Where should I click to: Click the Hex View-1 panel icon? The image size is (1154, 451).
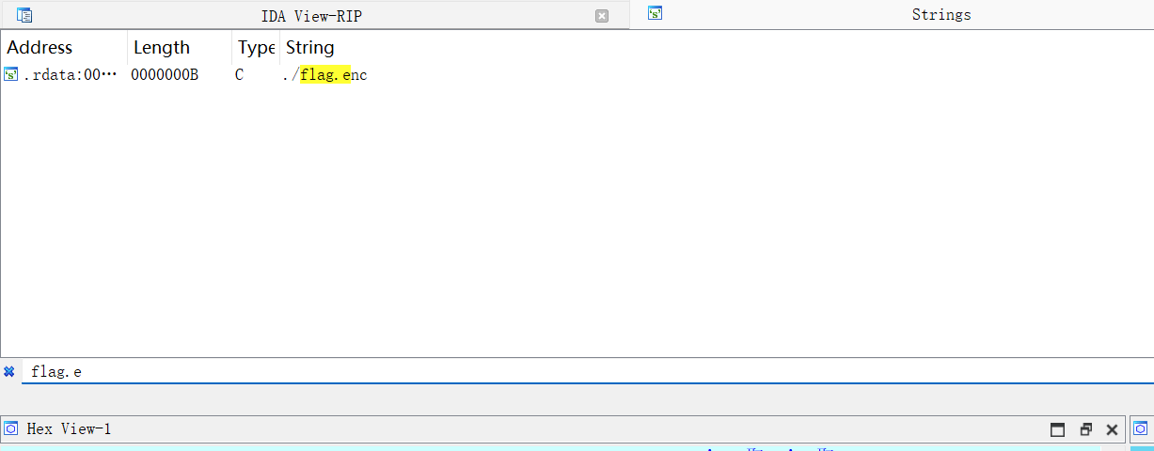pos(11,429)
